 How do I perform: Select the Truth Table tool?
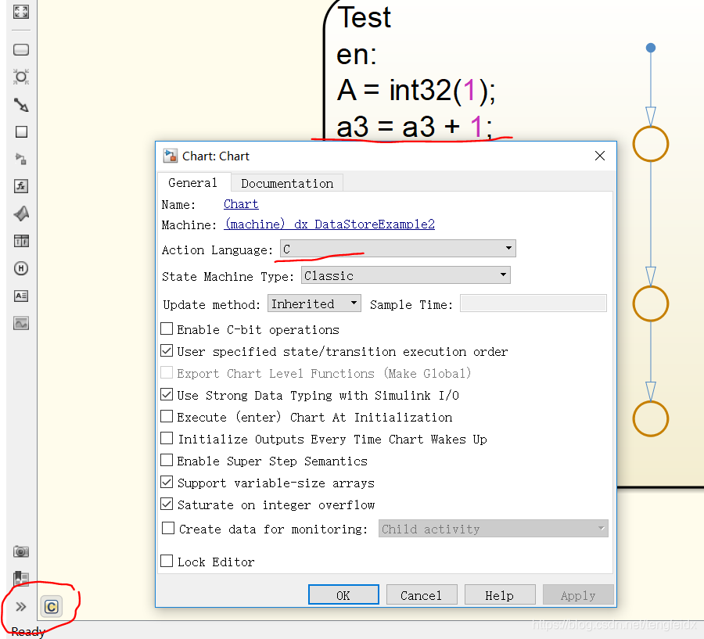21,241
